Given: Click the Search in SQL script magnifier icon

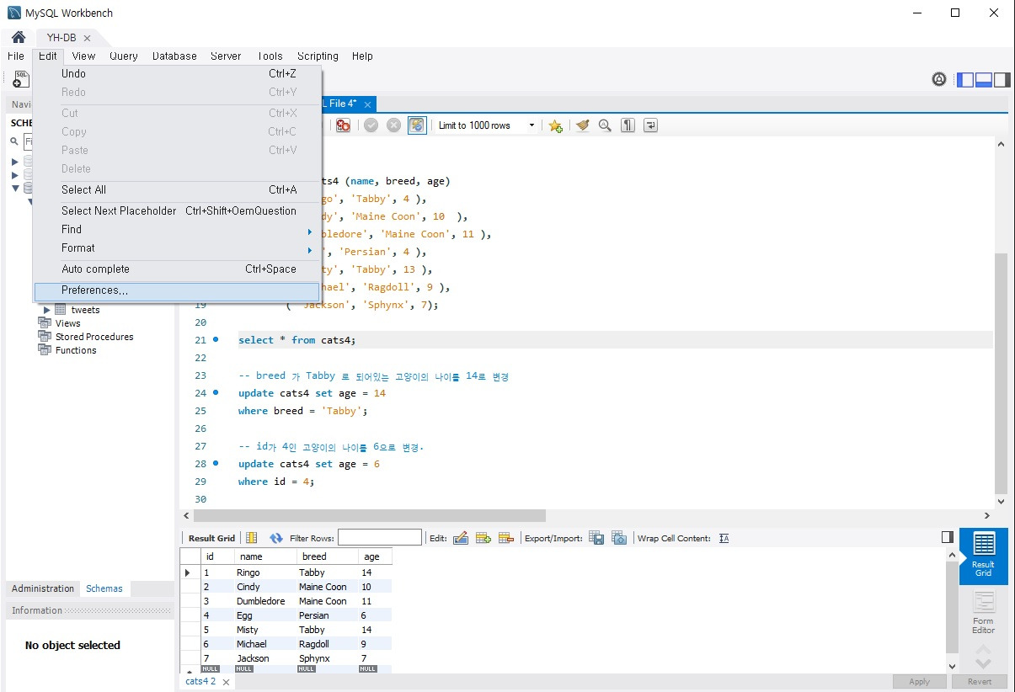Looking at the screenshot, I should pos(605,125).
